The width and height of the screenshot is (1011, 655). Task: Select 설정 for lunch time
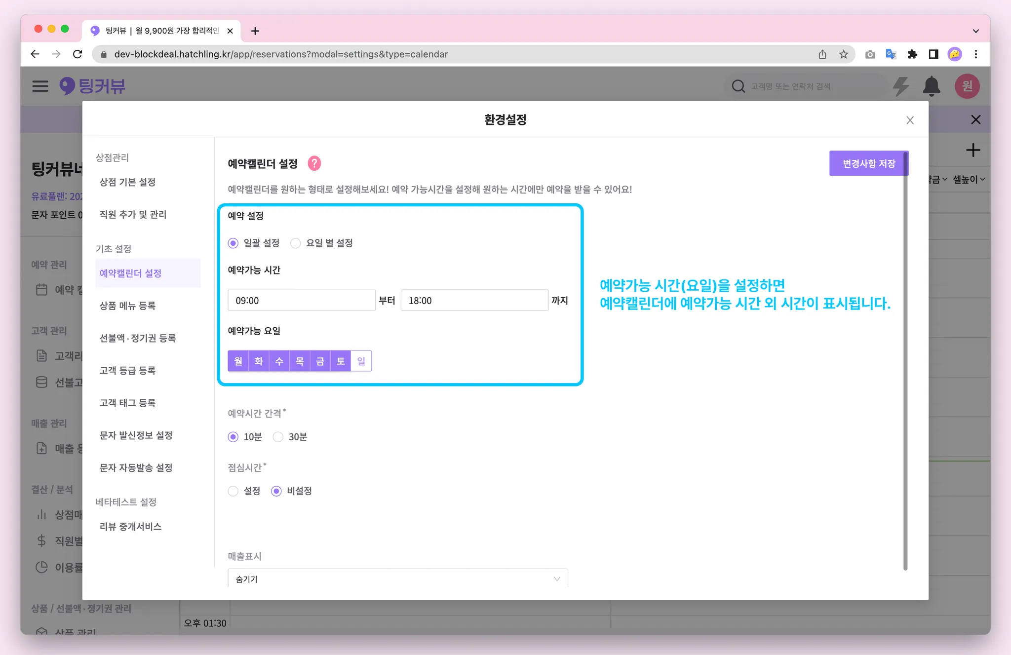[x=233, y=491]
